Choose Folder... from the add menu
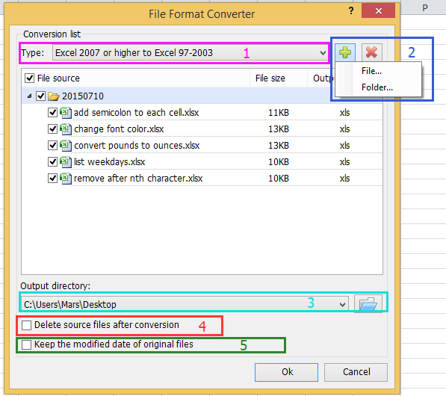This screenshot has width=446, height=396. click(x=377, y=87)
